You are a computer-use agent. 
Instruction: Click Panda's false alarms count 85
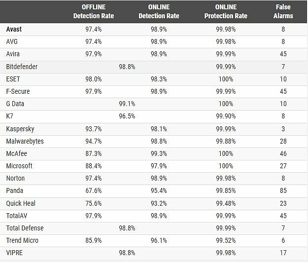283,190
